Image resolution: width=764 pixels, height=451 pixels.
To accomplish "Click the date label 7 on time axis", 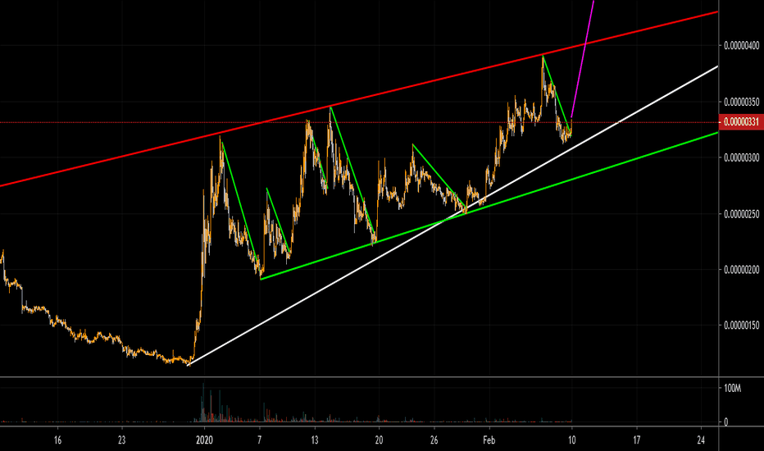I will (x=260, y=440).
